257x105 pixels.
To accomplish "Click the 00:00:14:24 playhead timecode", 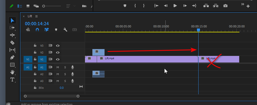I will point(37,24).
